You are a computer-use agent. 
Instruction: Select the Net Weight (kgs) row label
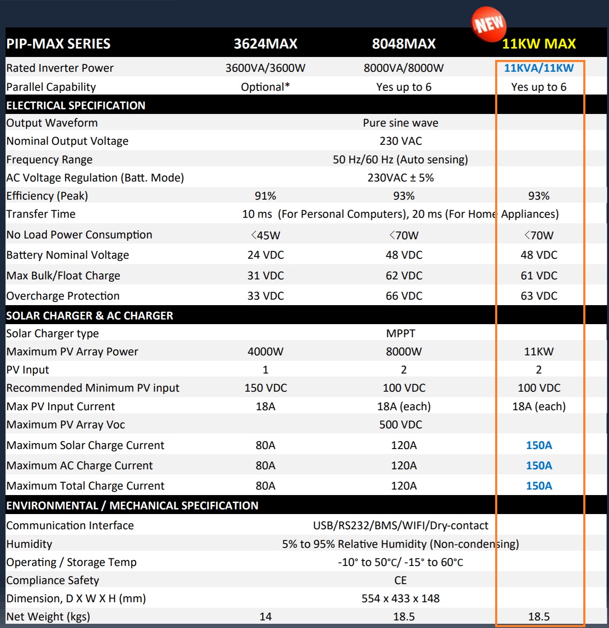tap(48, 617)
